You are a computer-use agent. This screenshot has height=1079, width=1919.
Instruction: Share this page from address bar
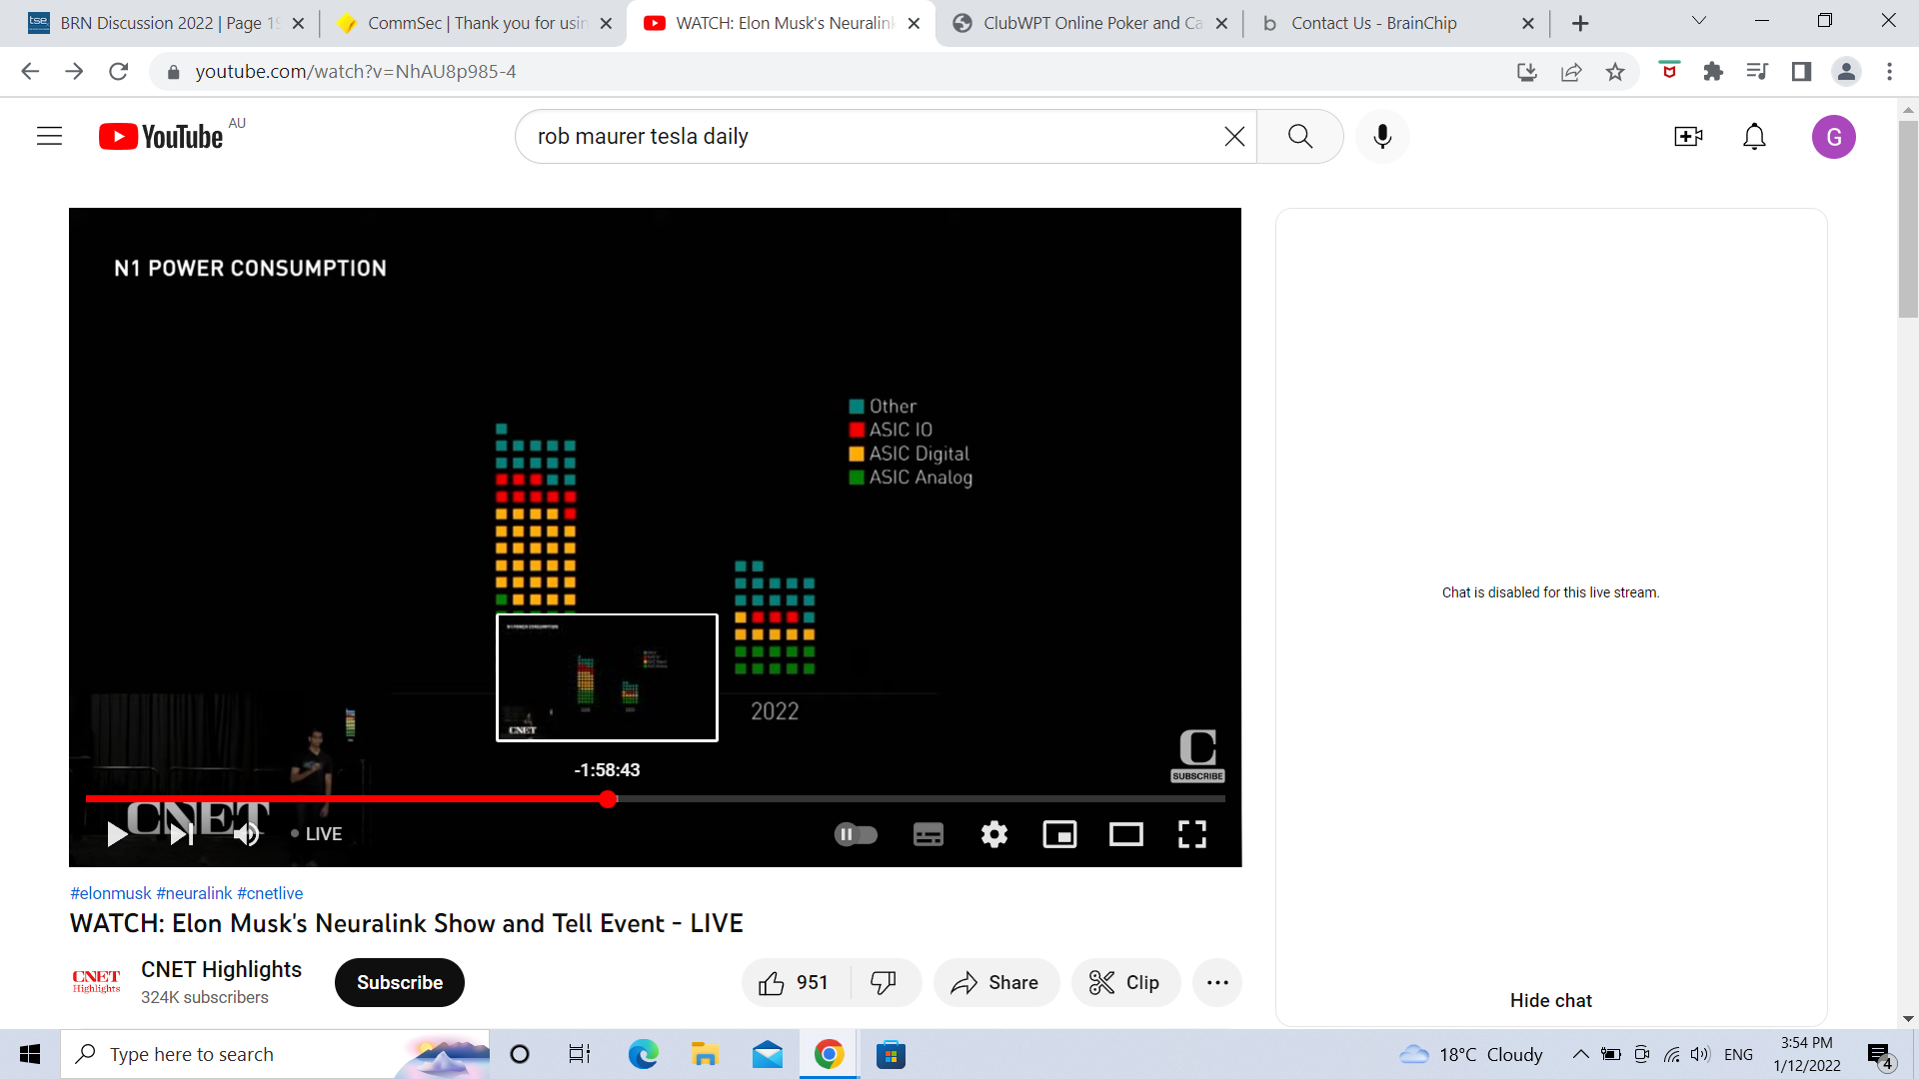[x=1570, y=71]
